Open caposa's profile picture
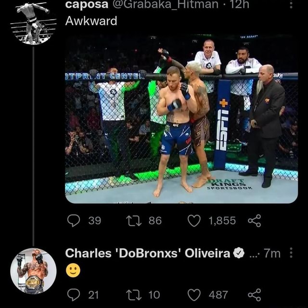308x308 pixels. 33,23
